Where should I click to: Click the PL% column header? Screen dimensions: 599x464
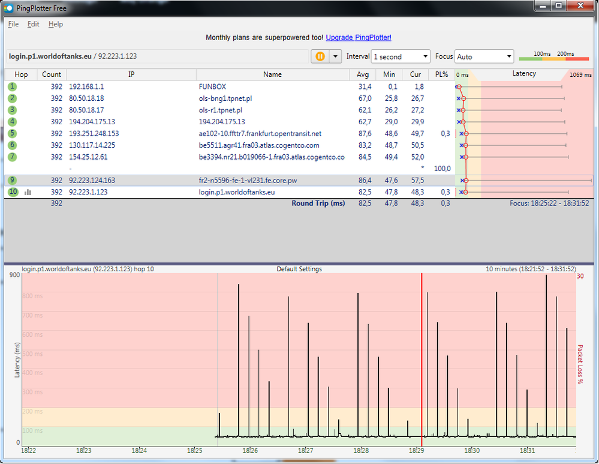pyautogui.click(x=441, y=74)
